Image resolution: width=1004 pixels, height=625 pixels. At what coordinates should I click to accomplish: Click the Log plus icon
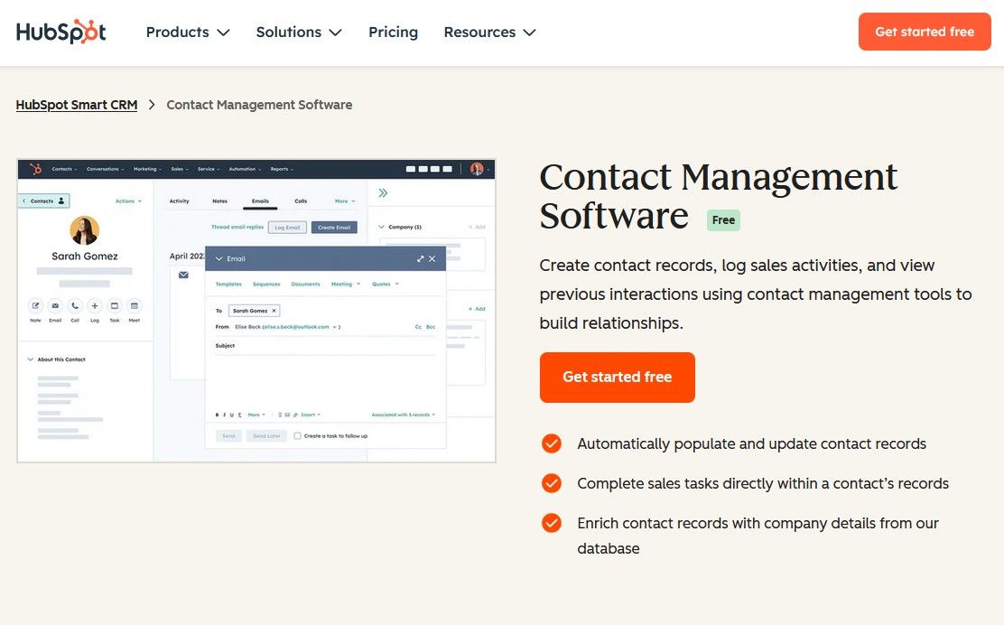point(95,305)
